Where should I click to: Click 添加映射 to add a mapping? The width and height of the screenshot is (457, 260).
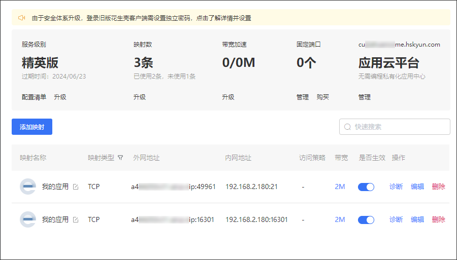pyautogui.click(x=32, y=127)
